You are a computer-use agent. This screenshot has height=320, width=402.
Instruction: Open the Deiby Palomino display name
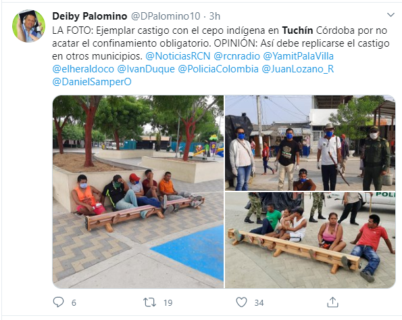point(89,16)
